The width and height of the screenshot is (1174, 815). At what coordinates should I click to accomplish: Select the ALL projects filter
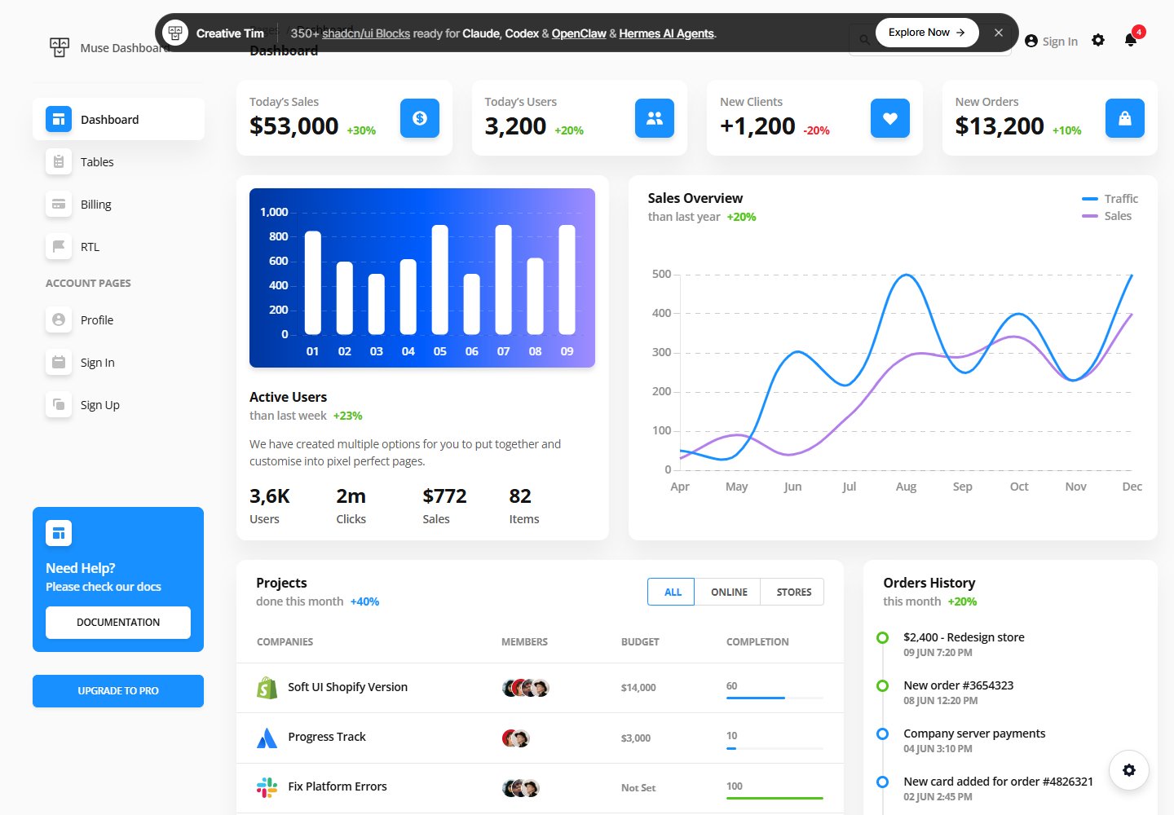[x=673, y=592]
